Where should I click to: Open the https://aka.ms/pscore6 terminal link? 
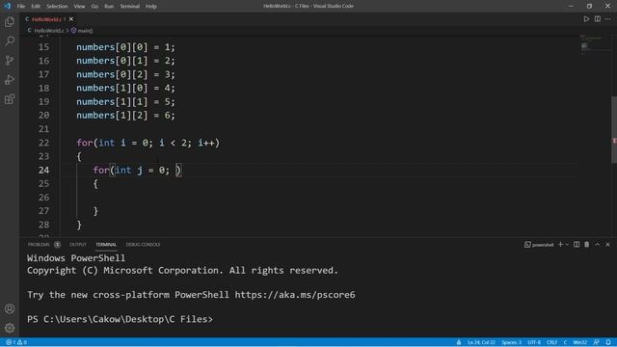(x=295, y=295)
